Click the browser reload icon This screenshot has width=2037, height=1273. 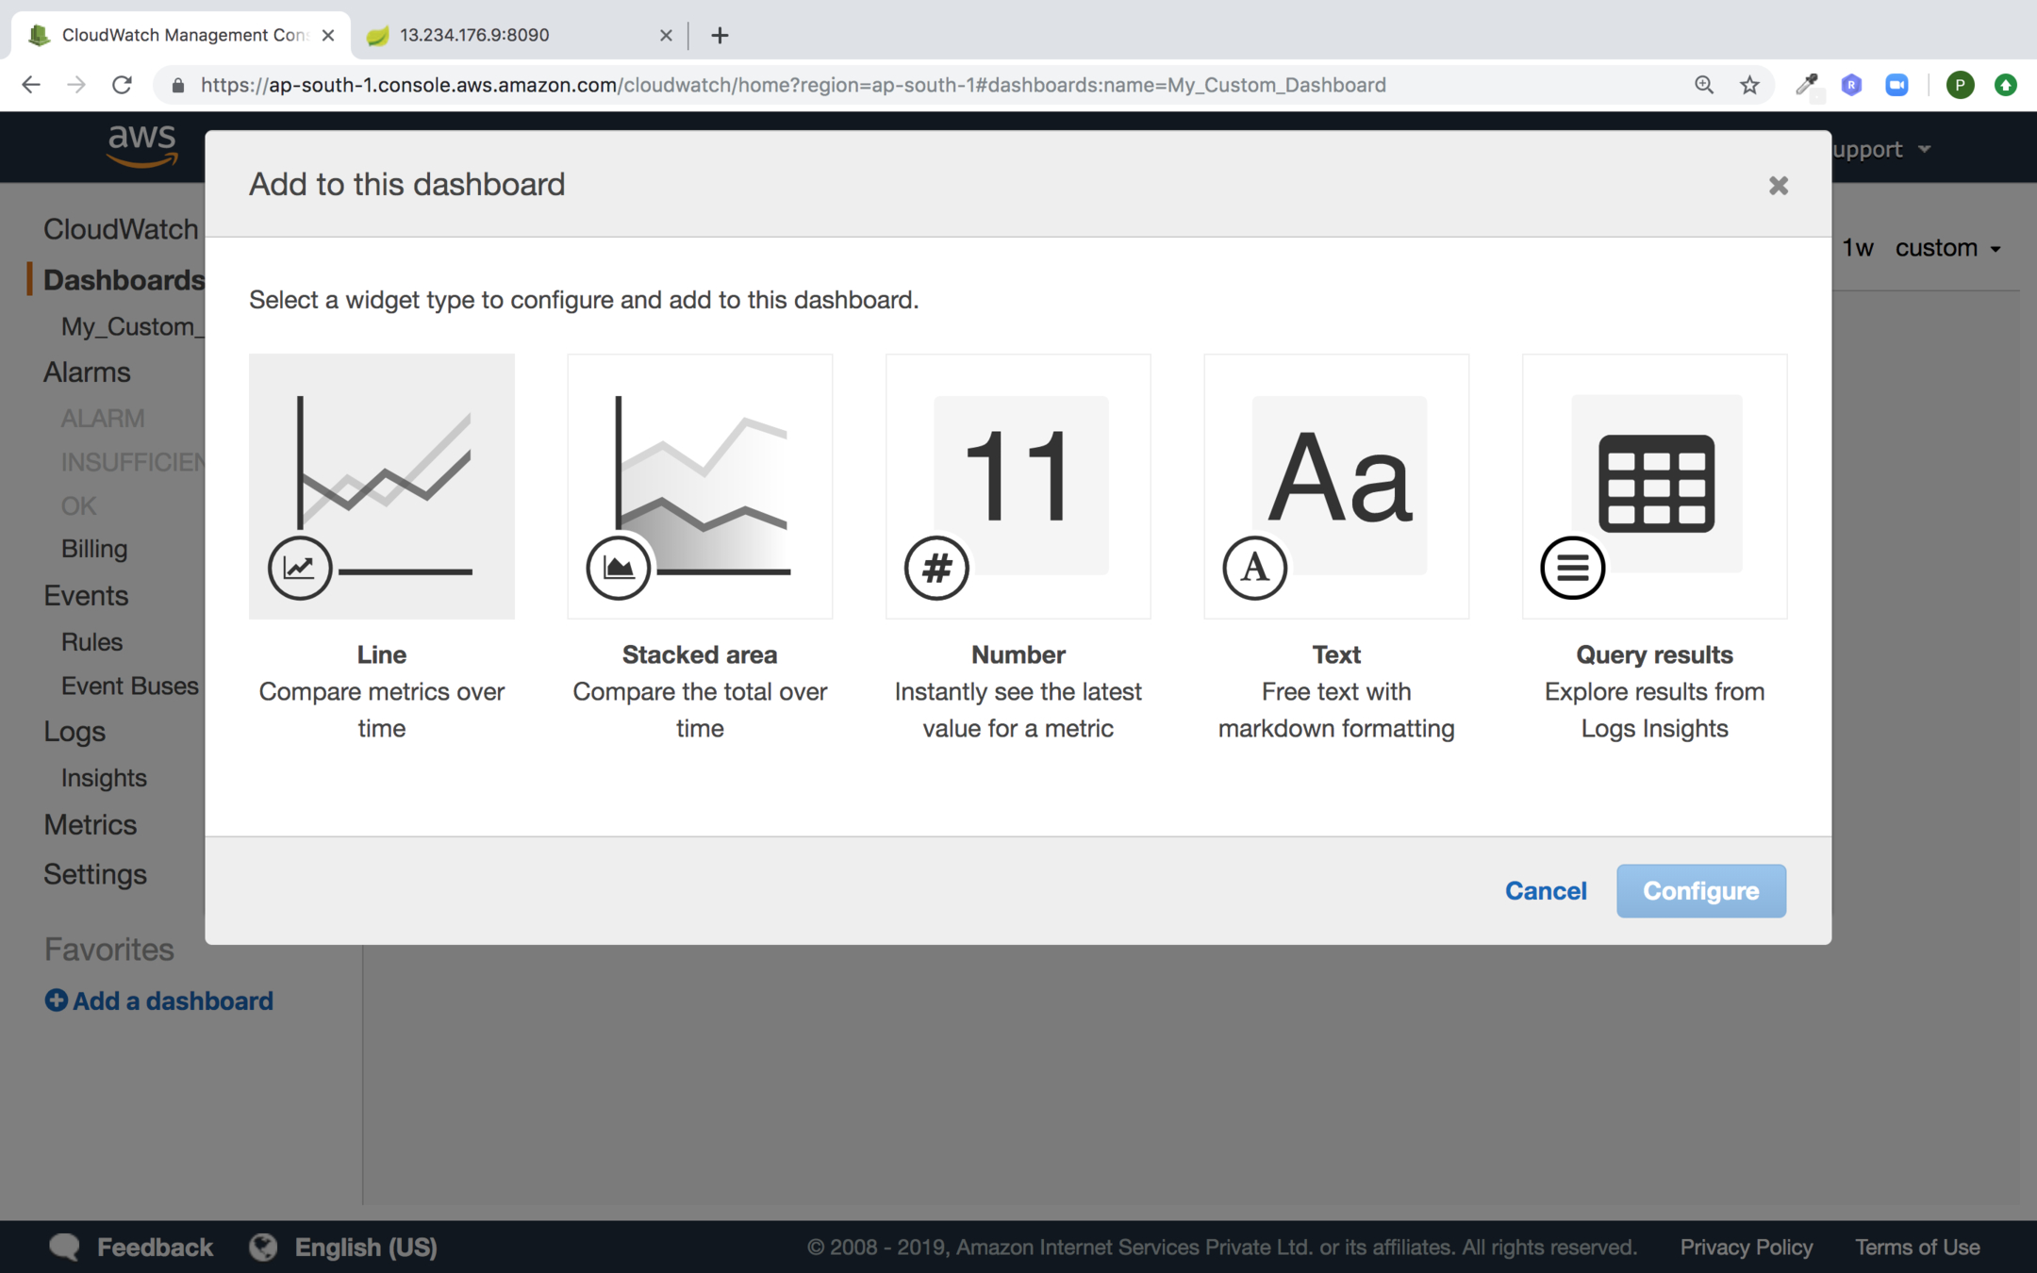click(x=122, y=85)
